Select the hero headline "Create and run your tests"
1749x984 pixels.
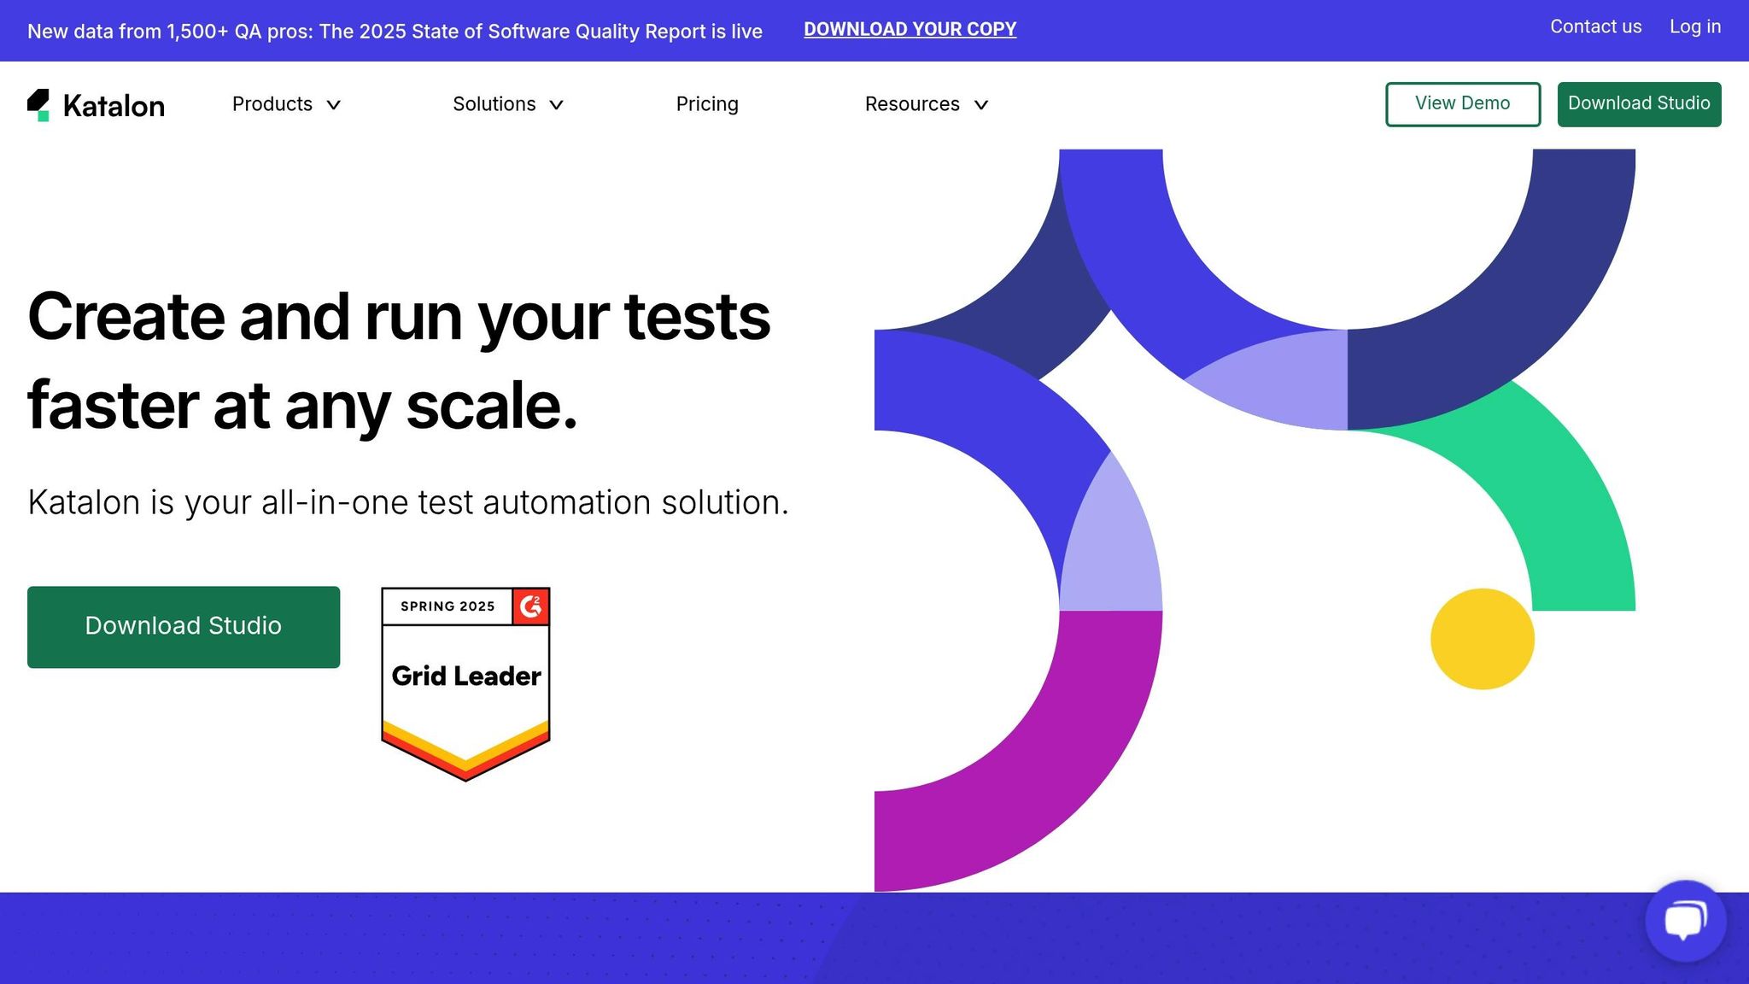[x=399, y=318]
